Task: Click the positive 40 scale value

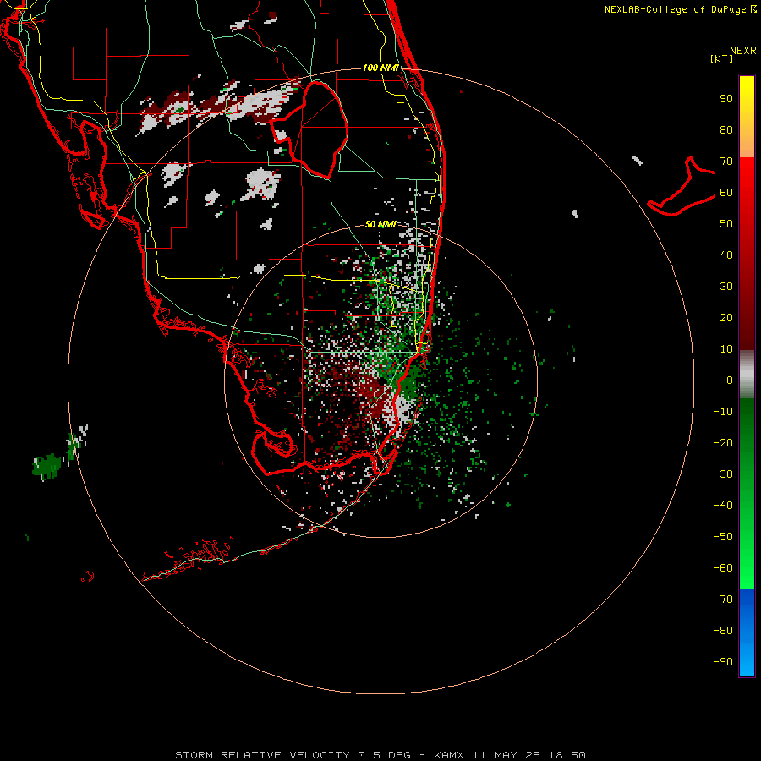Action: (726, 255)
